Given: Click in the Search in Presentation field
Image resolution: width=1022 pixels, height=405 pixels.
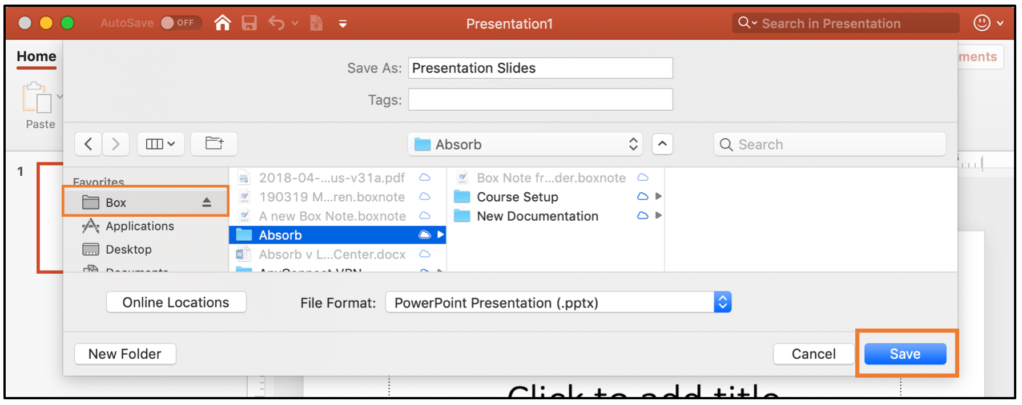Looking at the screenshot, I should 846,23.
